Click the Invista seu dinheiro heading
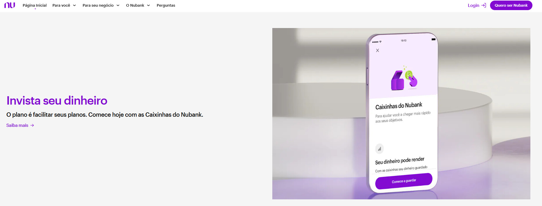The width and height of the screenshot is (542, 206). [x=57, y=101]
